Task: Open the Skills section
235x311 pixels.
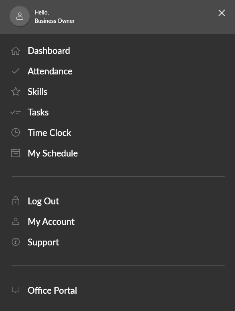Action: point(38,92)
